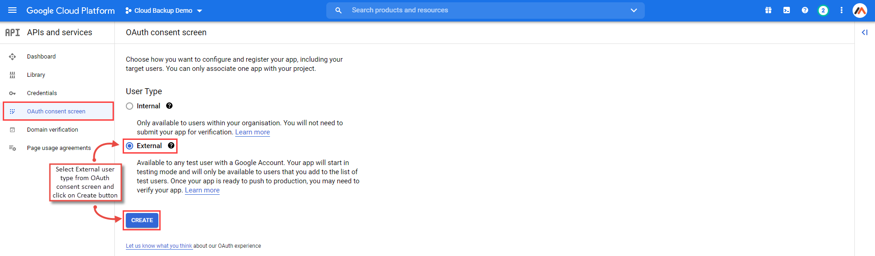Viewport: 875px width, 256px height.
Task: Expand the search bar chevron
Action: click(x=634, y=10)
